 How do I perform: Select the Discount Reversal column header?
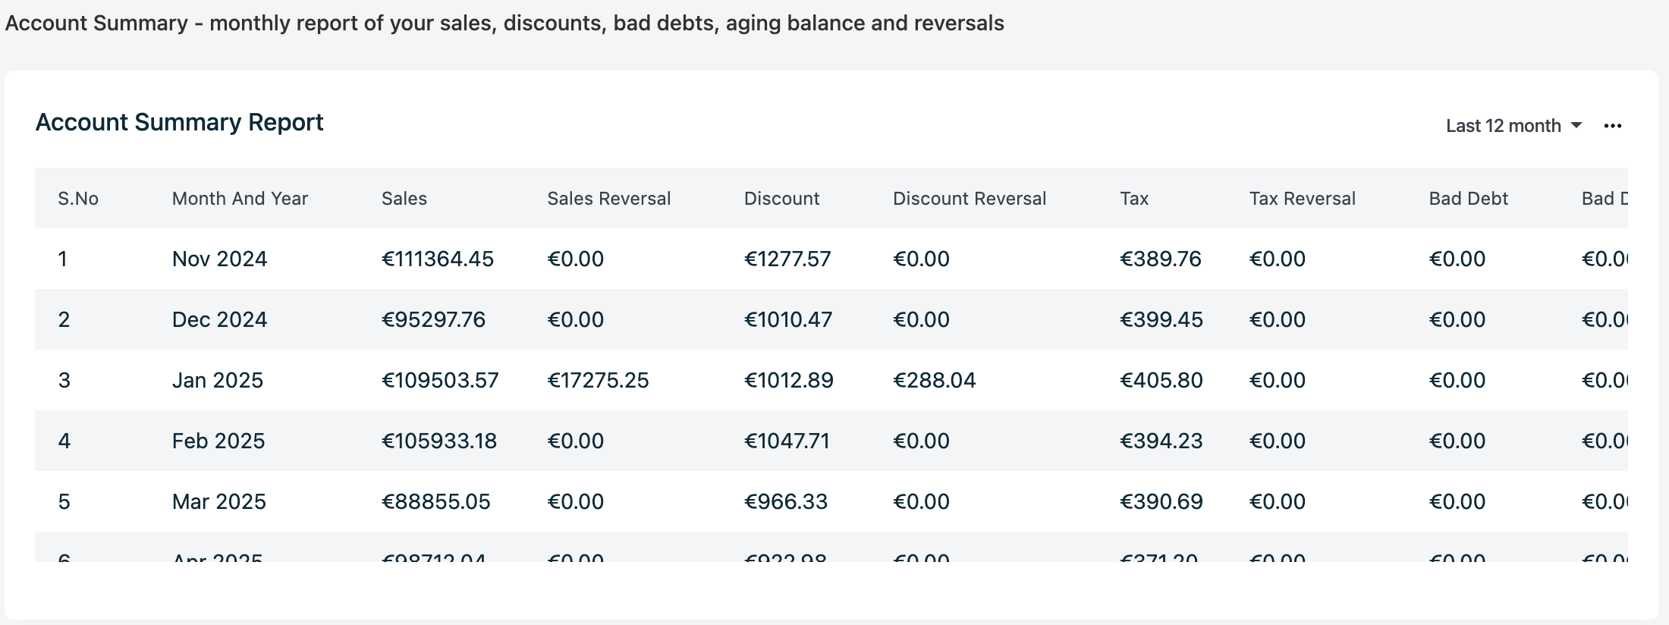tap(969, 199)
